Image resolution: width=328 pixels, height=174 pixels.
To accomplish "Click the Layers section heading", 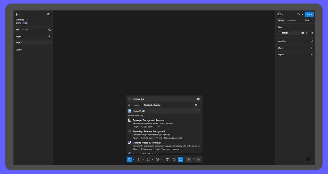I will click(x=19, y=50).
